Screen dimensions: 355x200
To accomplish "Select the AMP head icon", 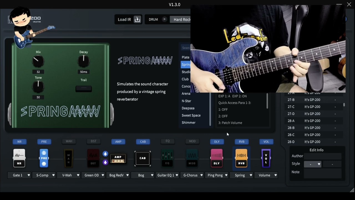I will (x=118, y=159).
